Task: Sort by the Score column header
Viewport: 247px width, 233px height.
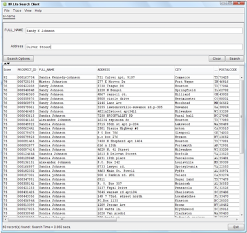Action: (10, 70)
